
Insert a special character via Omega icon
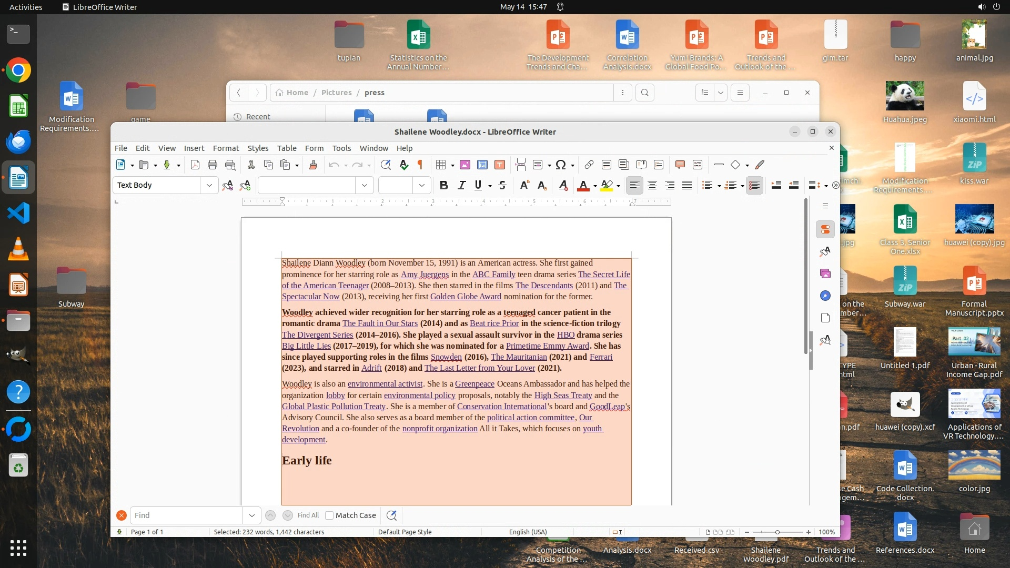point(561,165)
